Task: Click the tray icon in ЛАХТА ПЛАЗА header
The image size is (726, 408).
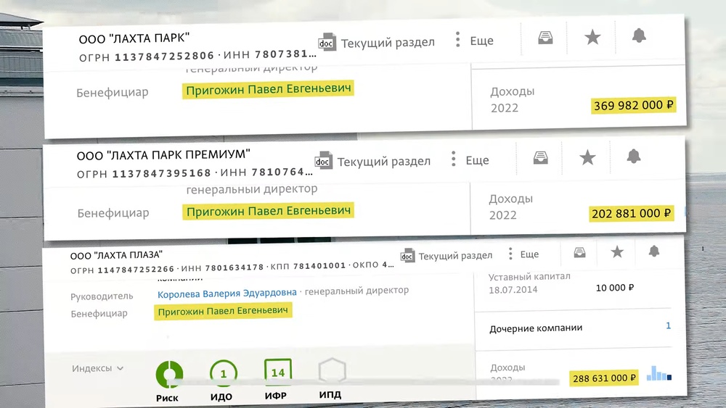Action: pyautogui.click(x=579, y=252)
